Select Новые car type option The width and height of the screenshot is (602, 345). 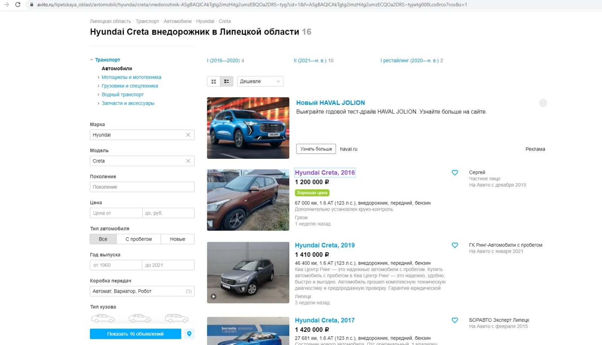click(178, 239)
